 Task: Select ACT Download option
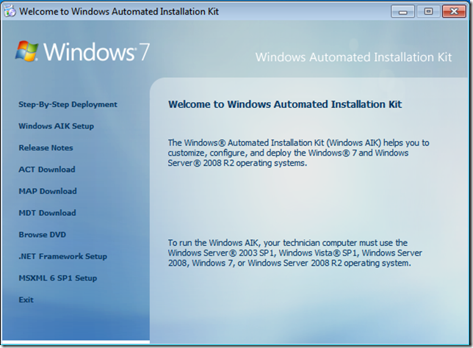point(47,170)
